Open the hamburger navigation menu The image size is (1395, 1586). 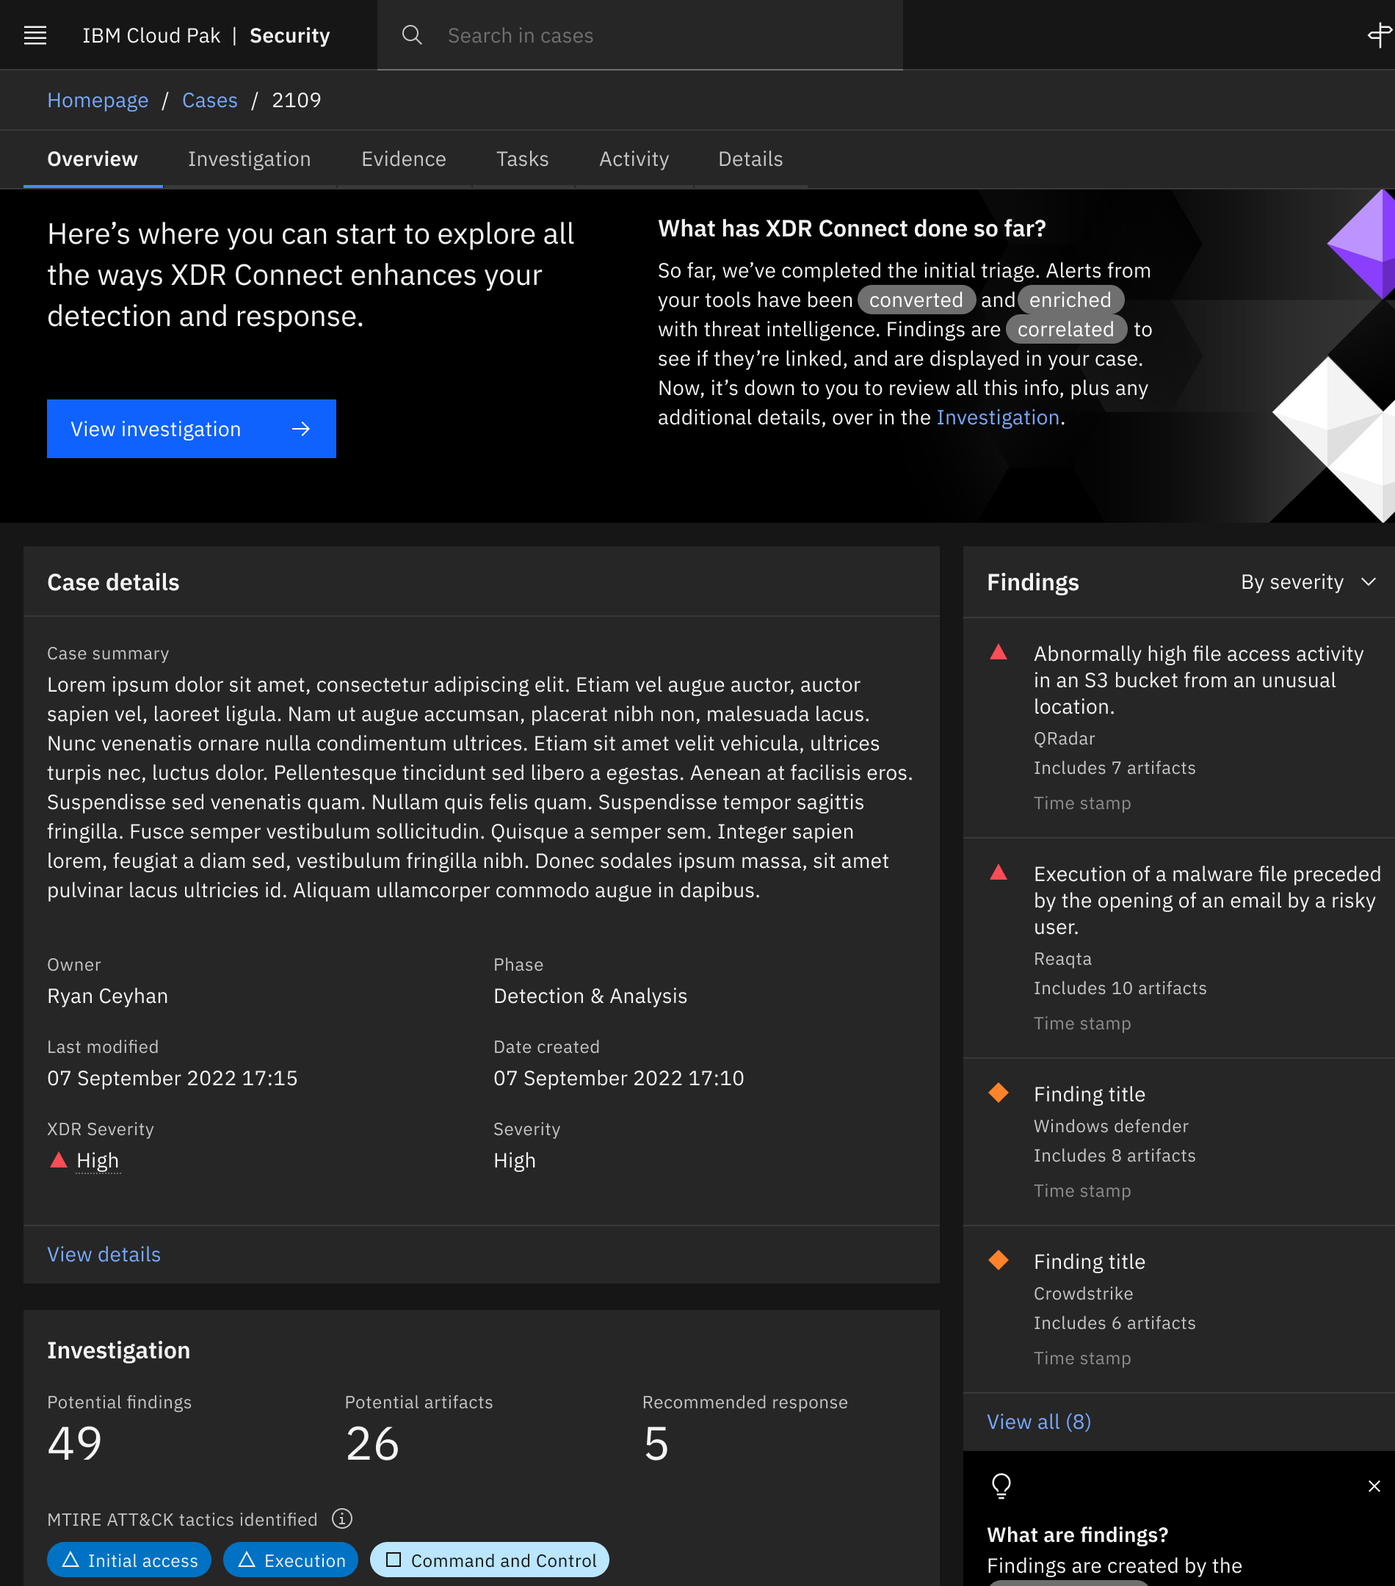tap(35, 35)
